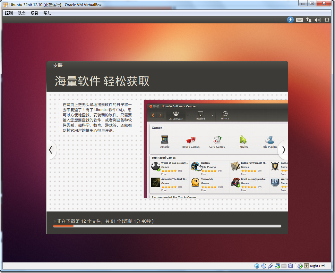Screen dimensions: 335x273
Task: Open the Puzzles category icon
Action: tap(243, 140)
